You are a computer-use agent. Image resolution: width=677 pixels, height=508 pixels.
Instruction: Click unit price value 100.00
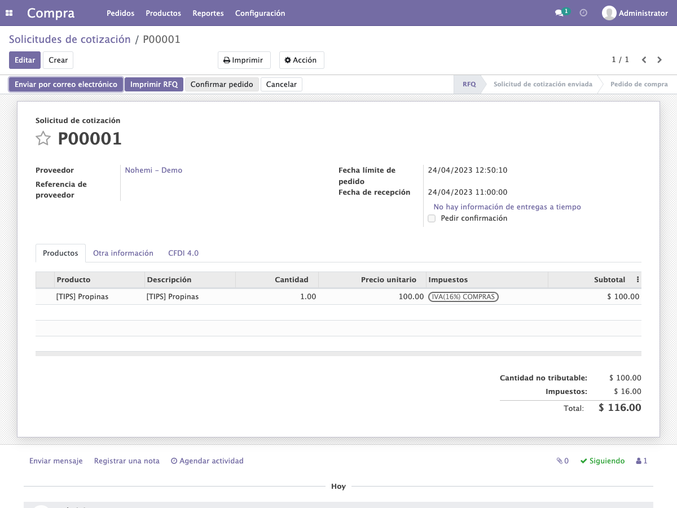tap(411, 297)
